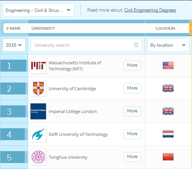Open the By location filter dropdown

pos(168,45)
